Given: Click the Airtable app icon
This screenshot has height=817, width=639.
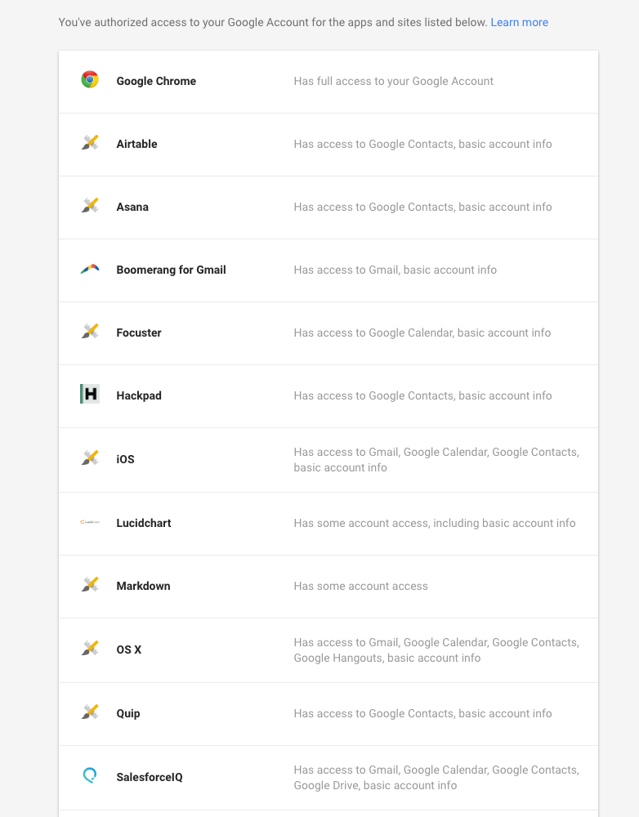Looking at the screenshot, I should click(x=90, y=142).
